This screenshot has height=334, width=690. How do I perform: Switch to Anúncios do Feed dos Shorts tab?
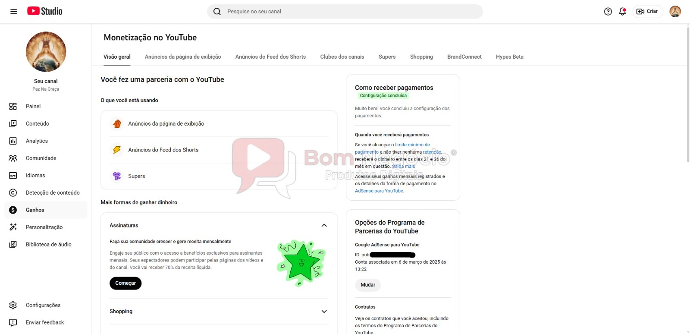point(270,57)
